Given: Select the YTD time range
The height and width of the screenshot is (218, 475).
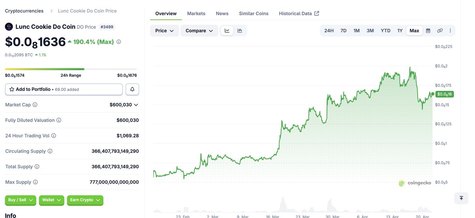Looking at the screenshot, I should [386, 30].
